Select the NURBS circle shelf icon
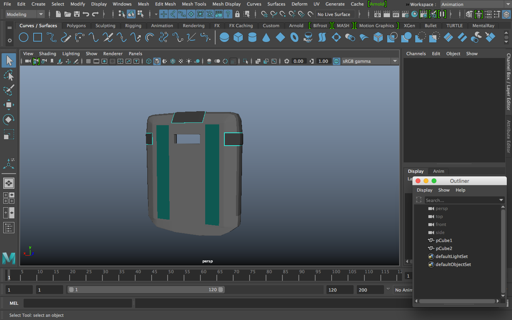This screenshot has width=512, height=320. point(24,38)
